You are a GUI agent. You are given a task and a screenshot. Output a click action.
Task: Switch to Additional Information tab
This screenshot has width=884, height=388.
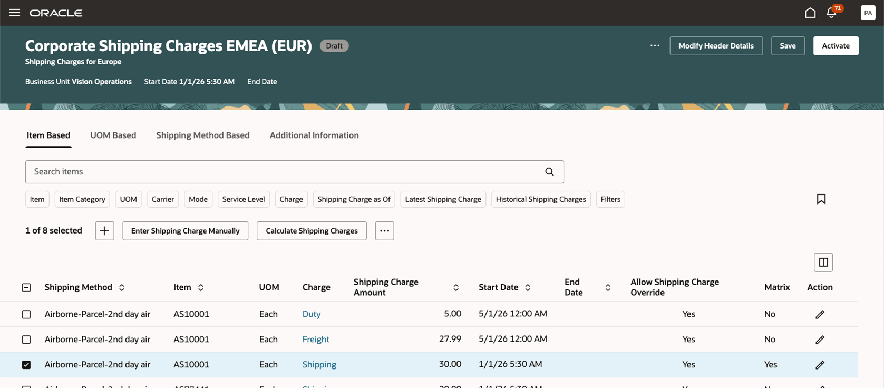click(314, 135)
